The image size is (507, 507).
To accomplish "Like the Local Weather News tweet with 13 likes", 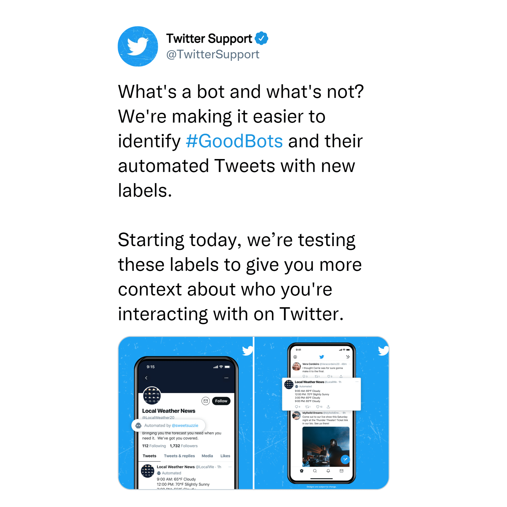I will (318, 407).
